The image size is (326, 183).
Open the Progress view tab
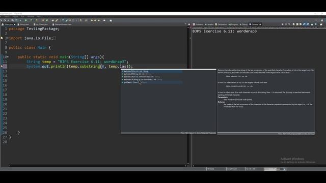233,24
